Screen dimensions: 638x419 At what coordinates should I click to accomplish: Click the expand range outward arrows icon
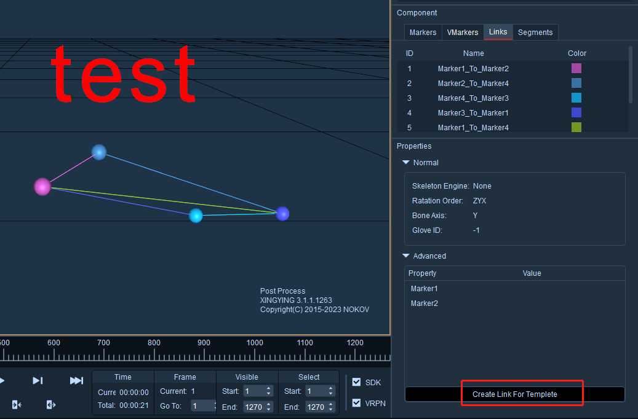coord(51,405)
